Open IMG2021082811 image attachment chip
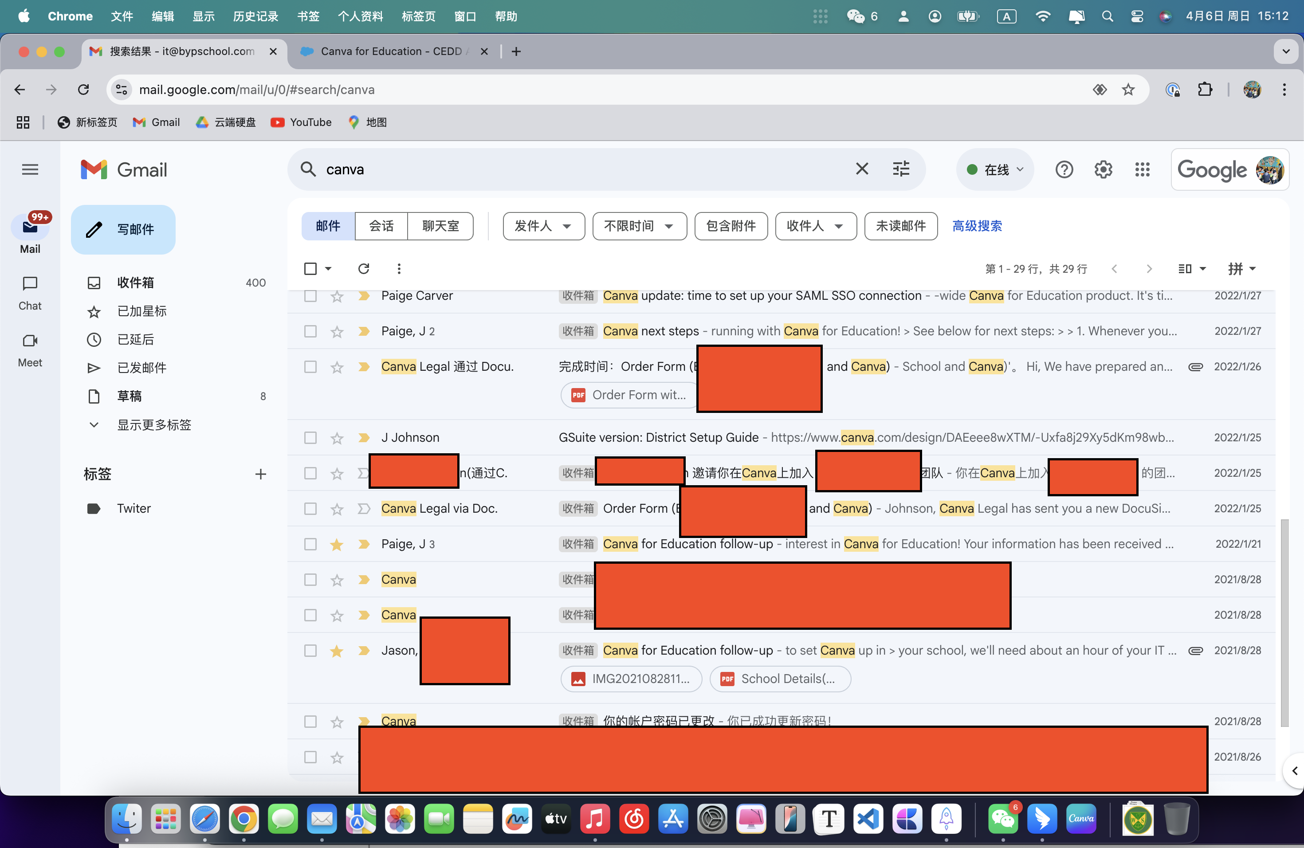 631,679
